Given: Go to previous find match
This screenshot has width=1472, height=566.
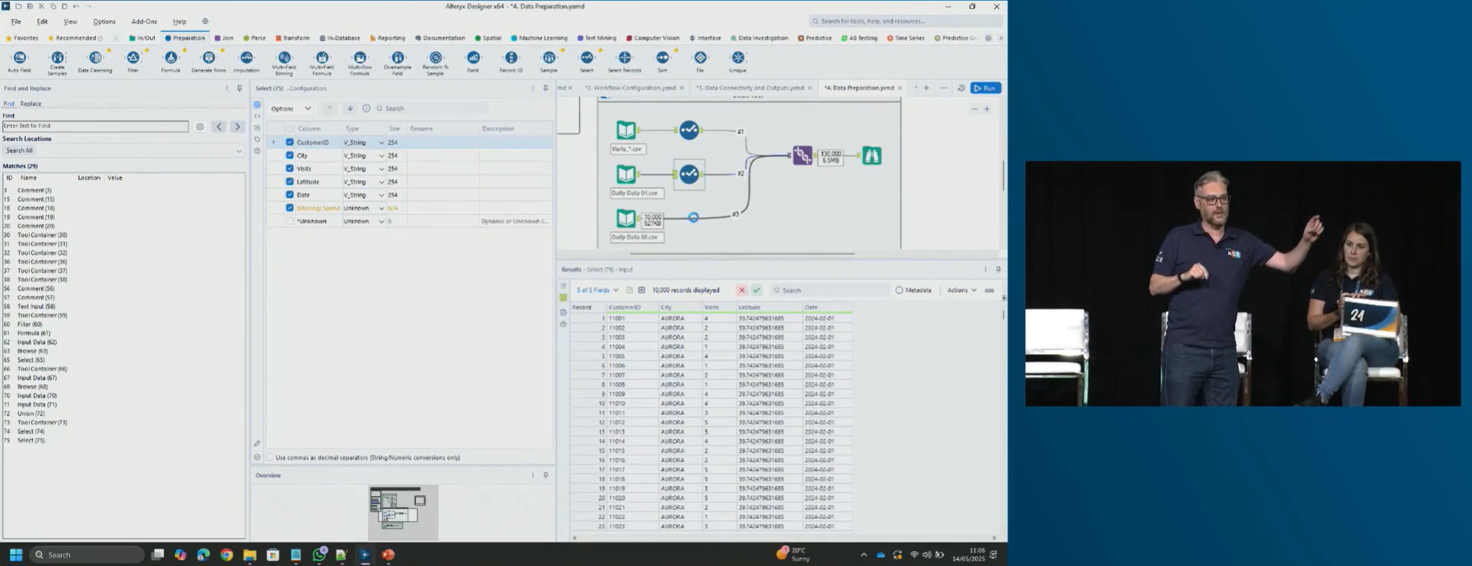Looking at the screenshot, I should pyautogui.click(x=219, y=127).
